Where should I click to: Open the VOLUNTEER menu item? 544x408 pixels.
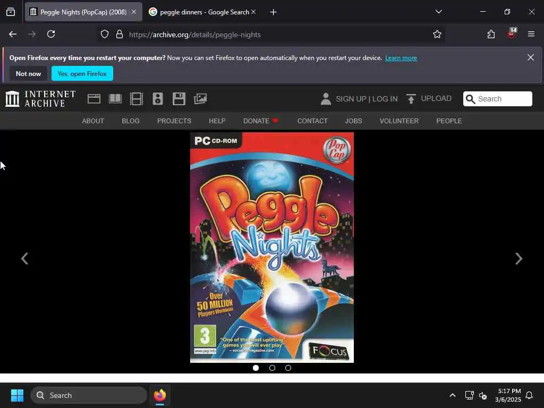(x=399, y=121)
